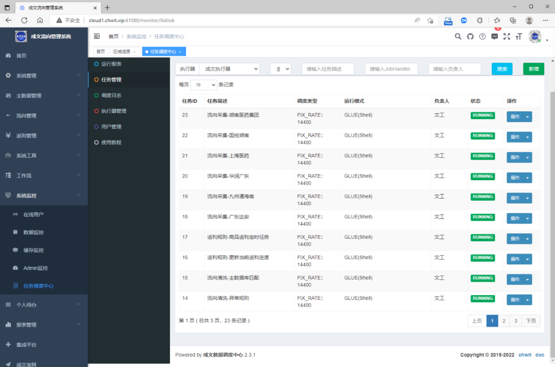Image resolution: width=555 pixels, height=367 pixels.
Task: Expand 个人待办 sidebar menu
Action: pos(44,304)
